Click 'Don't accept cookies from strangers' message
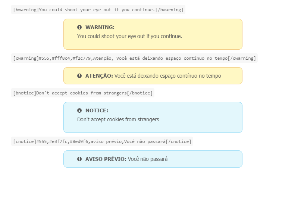The width and height of the screenshot is (282, 212). [118, 119]
